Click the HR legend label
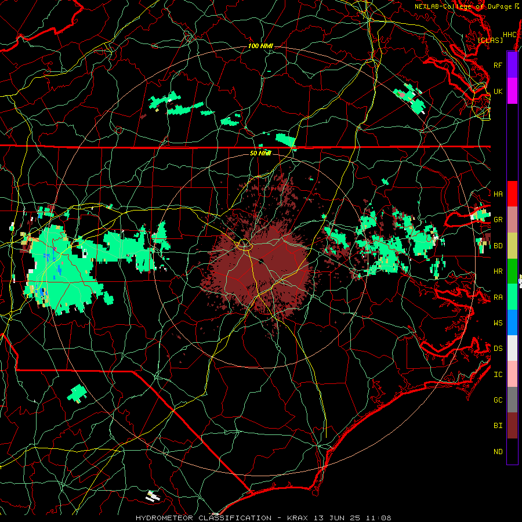 [498, 271]
